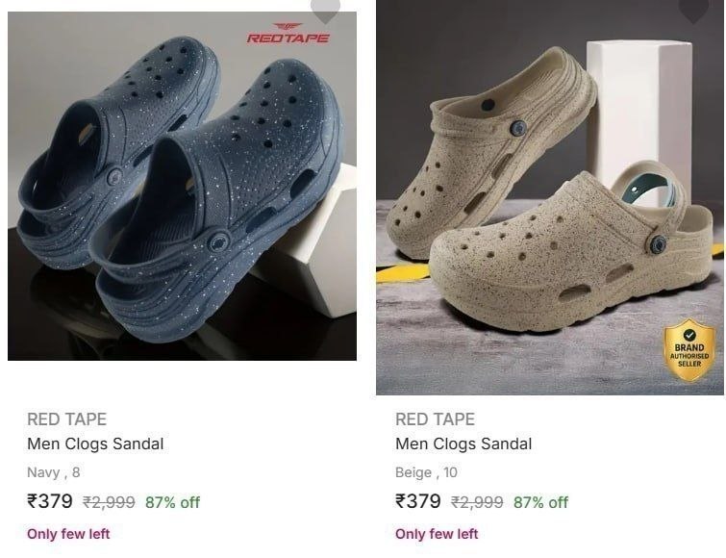Click the ₹379 price on beige clogs
Image resolution: width=726 pixels, height=558 pixels.
click(418, 501)
